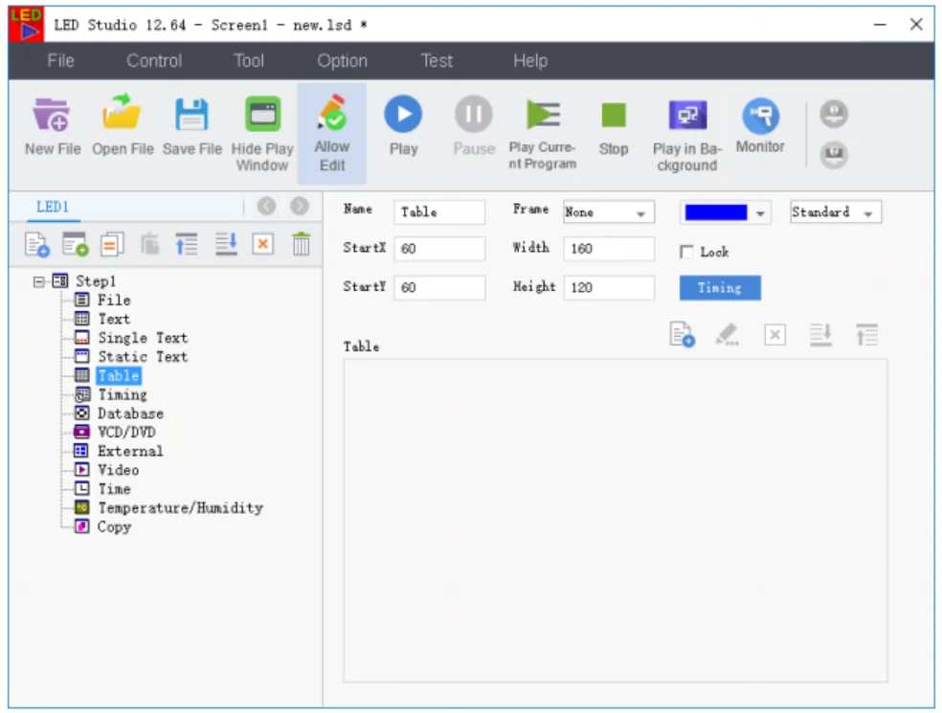The width and height of the screenshot is (942, 713).
Task: Click the add window icon with green plus
Action: [x=75, y=244]
